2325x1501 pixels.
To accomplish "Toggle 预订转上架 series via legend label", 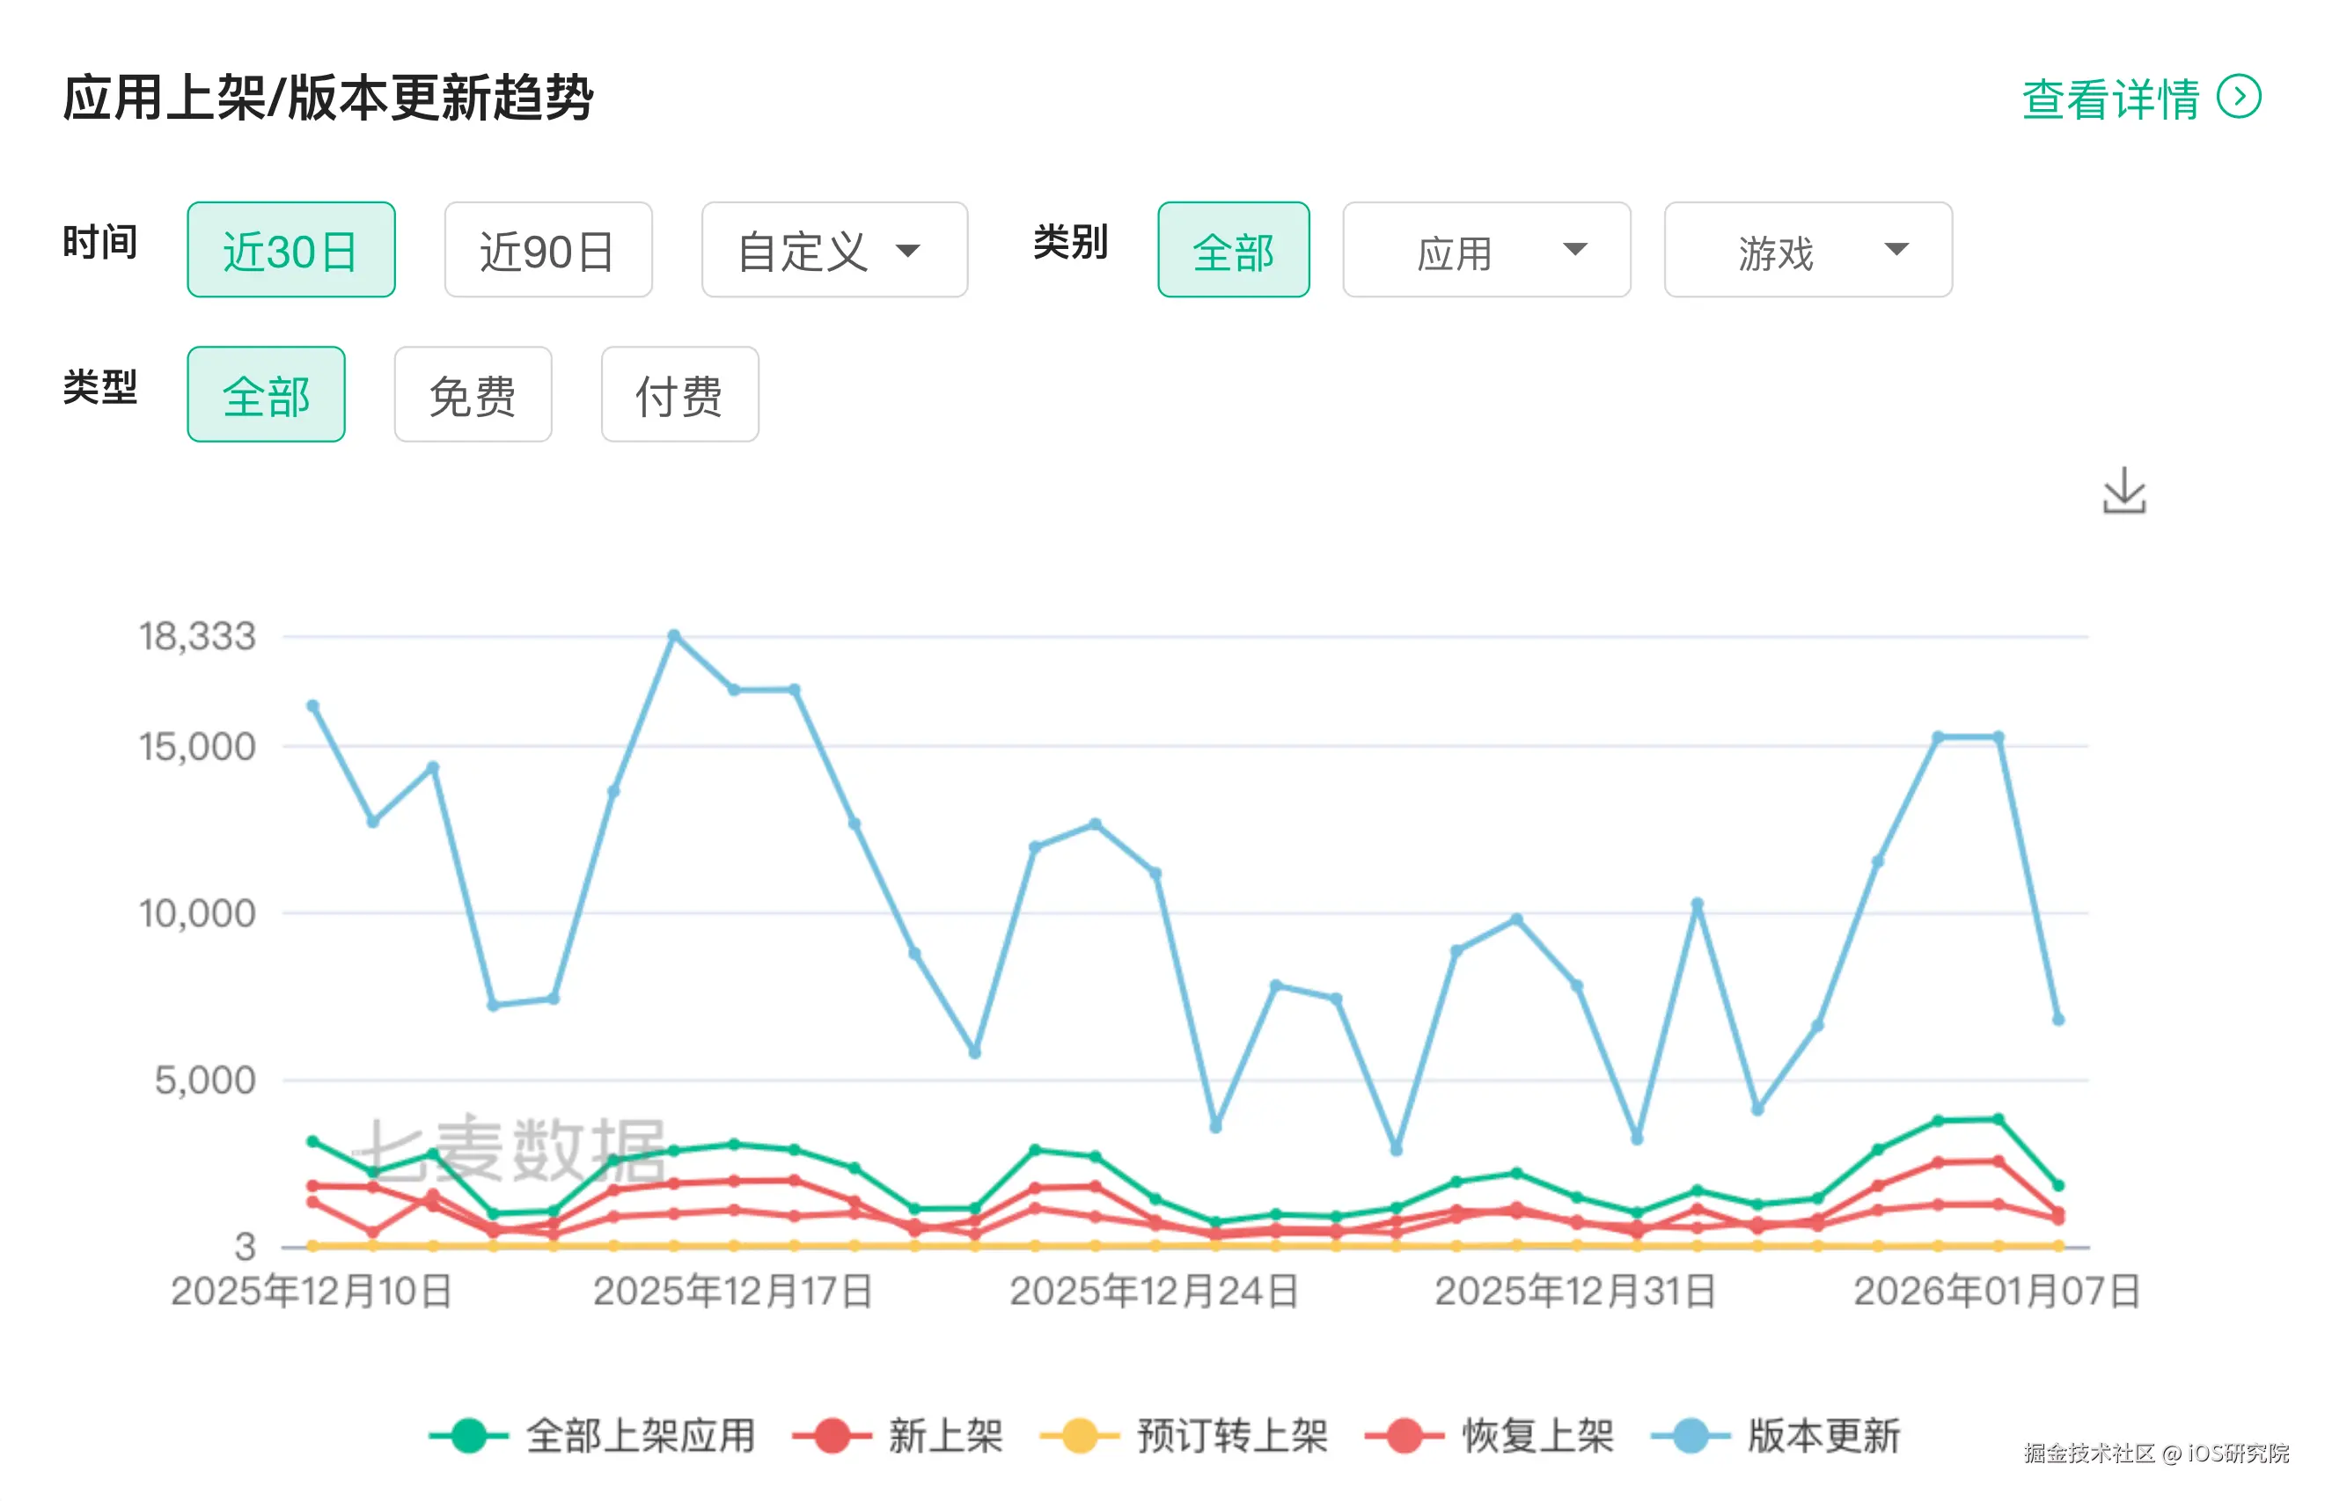I will 1232,1436.
